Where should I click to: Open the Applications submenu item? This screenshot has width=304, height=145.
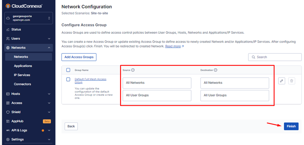pyautogui.click(x=23, y=66)
